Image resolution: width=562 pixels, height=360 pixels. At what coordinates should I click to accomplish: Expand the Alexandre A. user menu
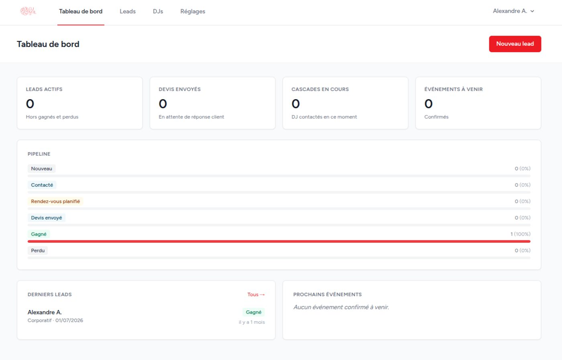[513, 11]
